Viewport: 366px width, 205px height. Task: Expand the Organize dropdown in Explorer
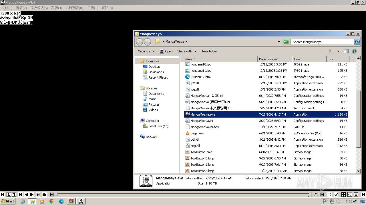[146, 51]
